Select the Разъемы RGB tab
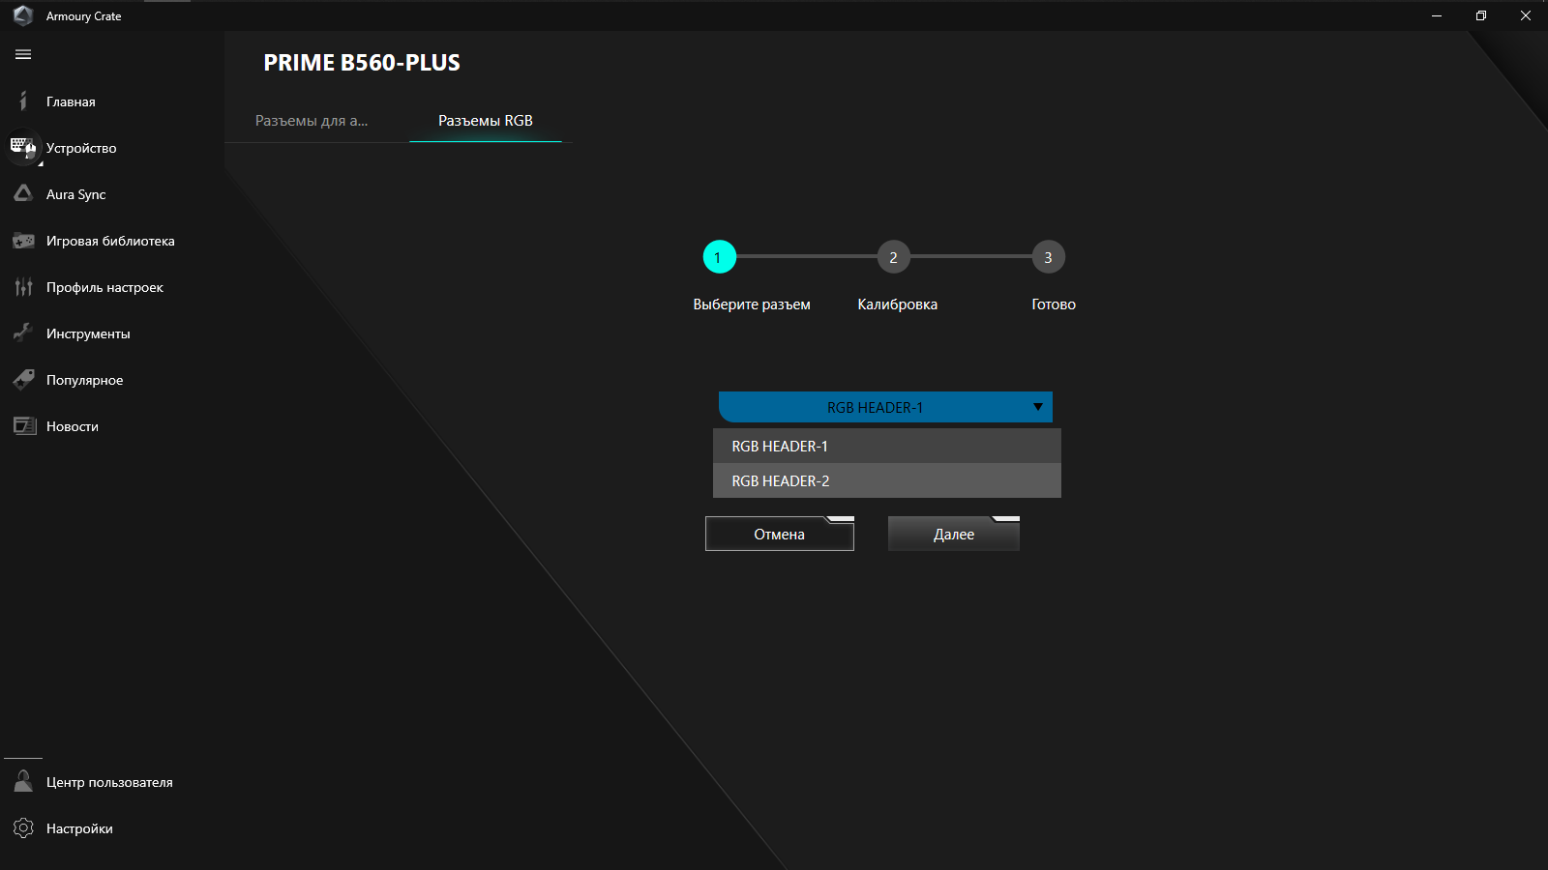The height and width of the screenshot is (870, 1548). point(486,121)
